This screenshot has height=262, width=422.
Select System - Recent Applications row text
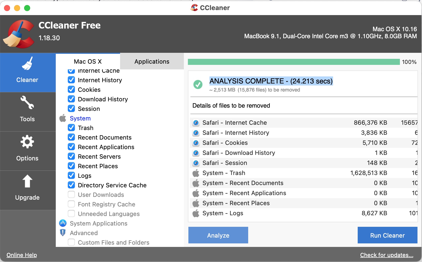click(x=244, y=193)
